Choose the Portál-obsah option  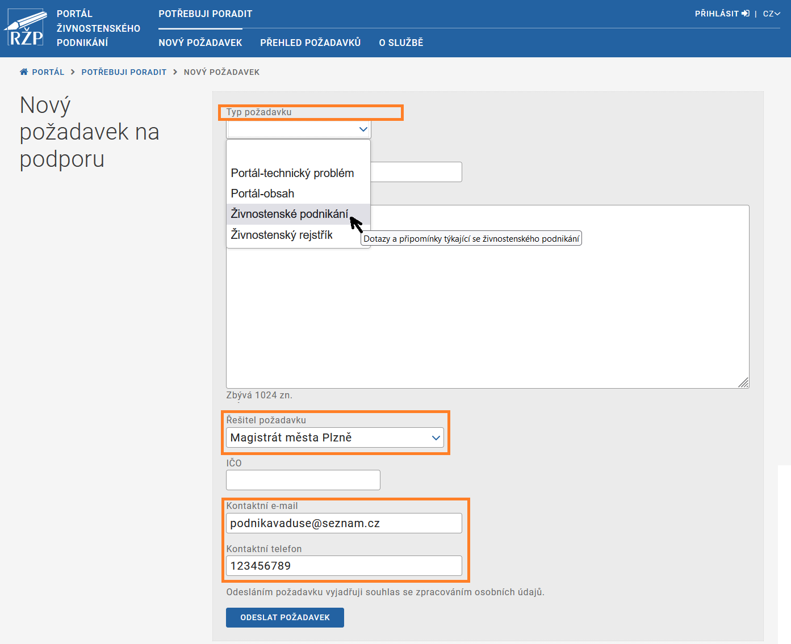coord(262,193)
